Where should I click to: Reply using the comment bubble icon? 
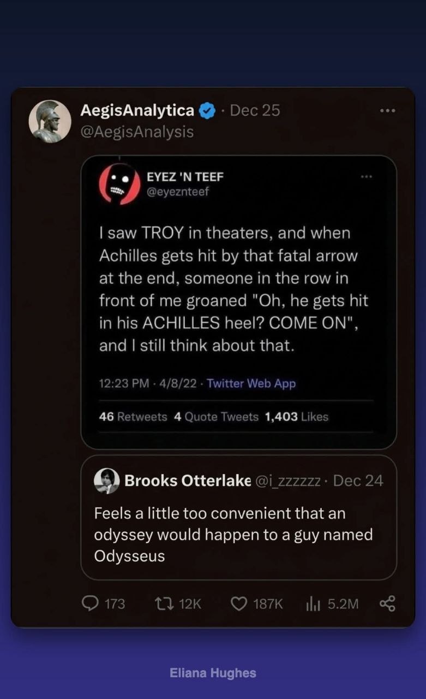pyautogui.click(x=89, y=603)
